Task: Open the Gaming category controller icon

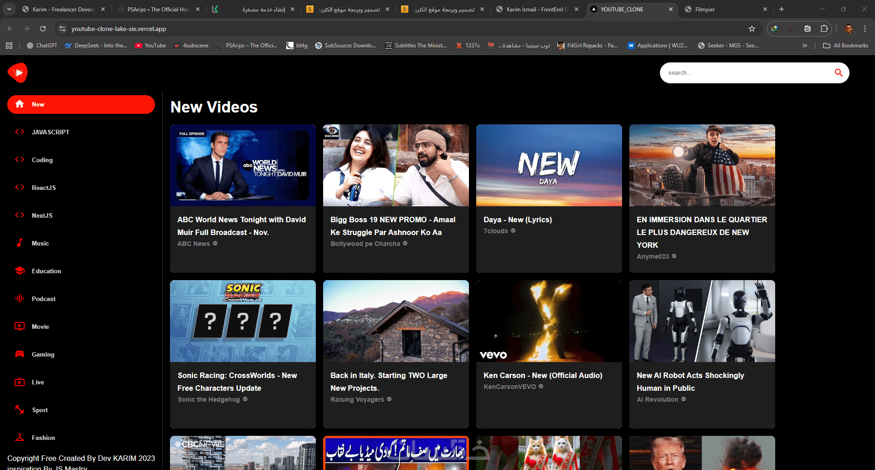Action: (x=20, y=354)
